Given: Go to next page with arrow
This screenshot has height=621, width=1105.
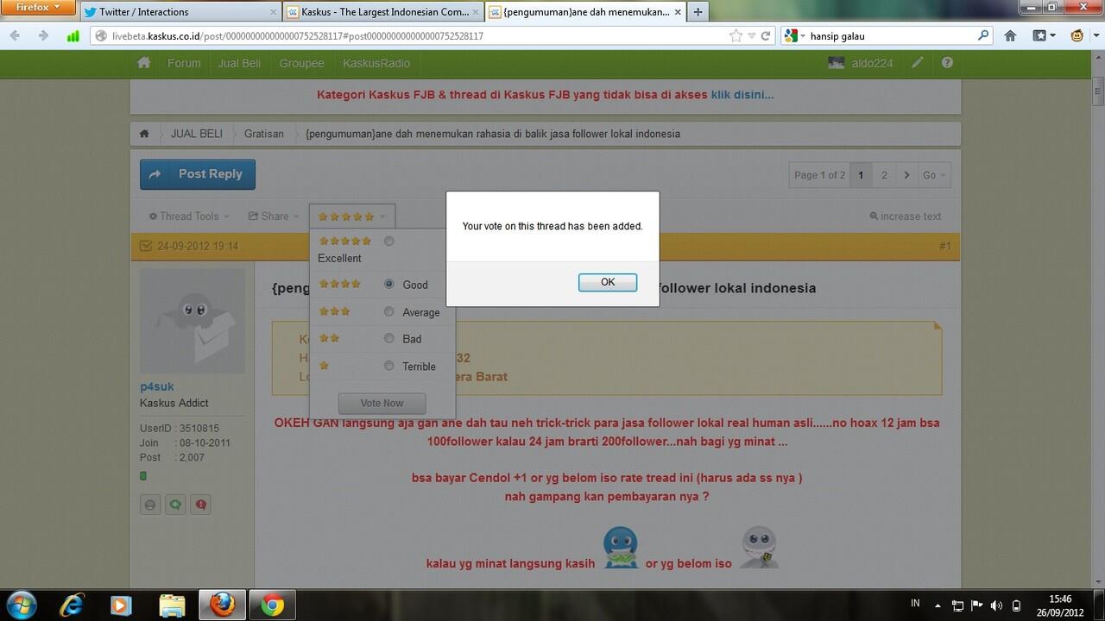Looking at the screenshot, I should [x=906, y=175].
